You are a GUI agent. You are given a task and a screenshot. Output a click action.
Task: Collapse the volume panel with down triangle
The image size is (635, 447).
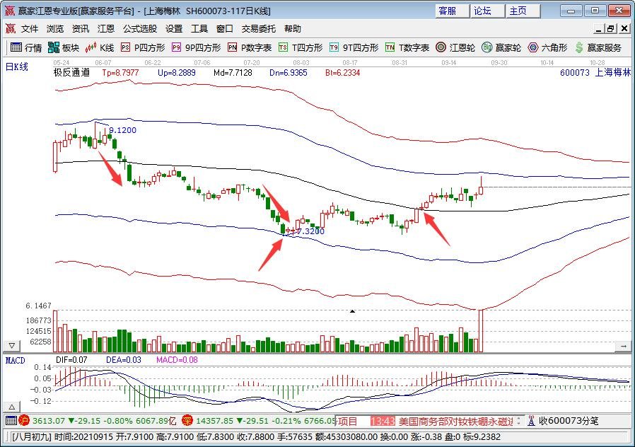[12, 346]
